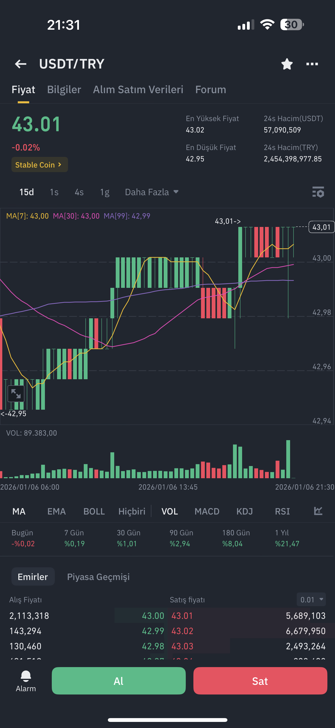The height and width of the screenshot is (728, 335).
Task: Select the 43.01 ask price row
Action: (248, 616)
